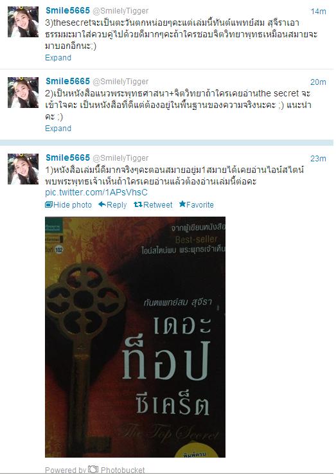Open the 23m timestamp link
336x475 pixels.
coord(318,158)
